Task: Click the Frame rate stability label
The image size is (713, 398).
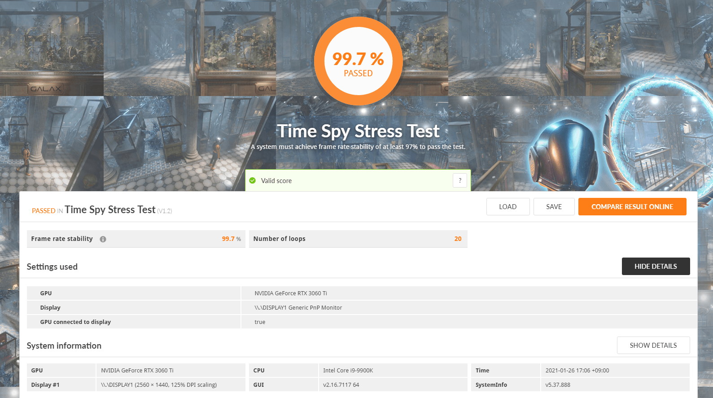Action: click(x=62, y=239)
